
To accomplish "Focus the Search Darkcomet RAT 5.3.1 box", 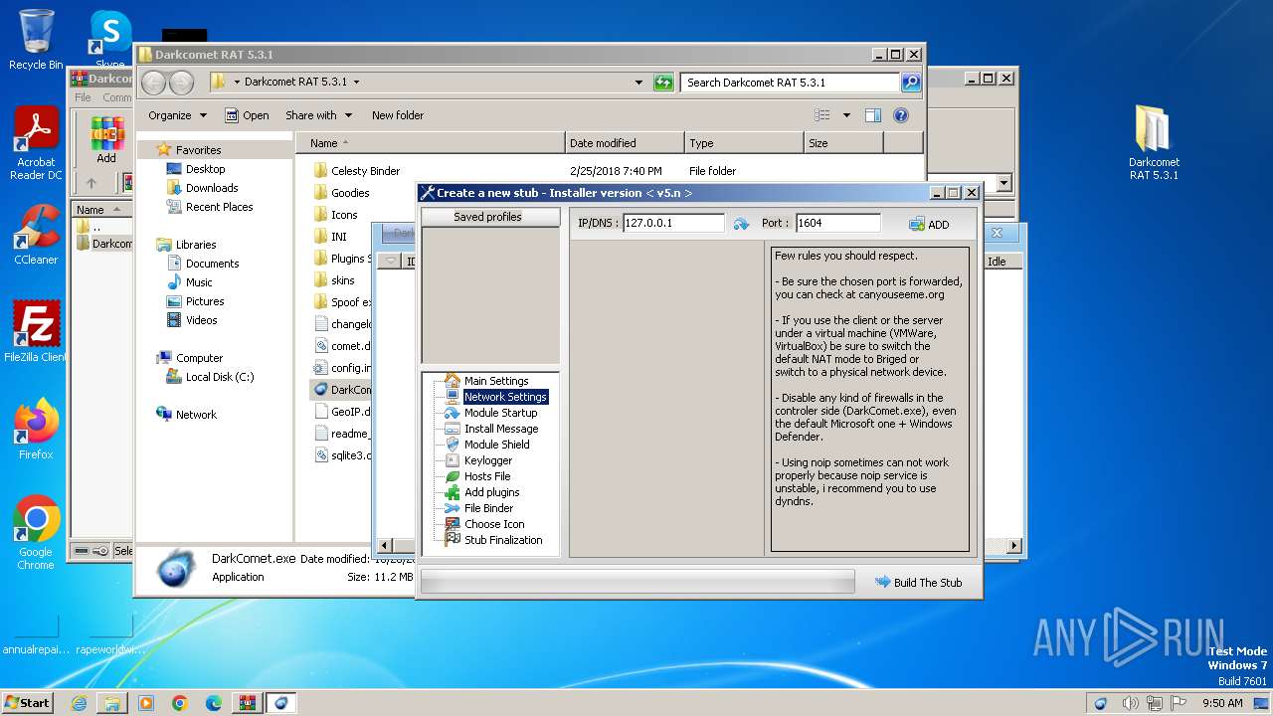I will (791, 83).
